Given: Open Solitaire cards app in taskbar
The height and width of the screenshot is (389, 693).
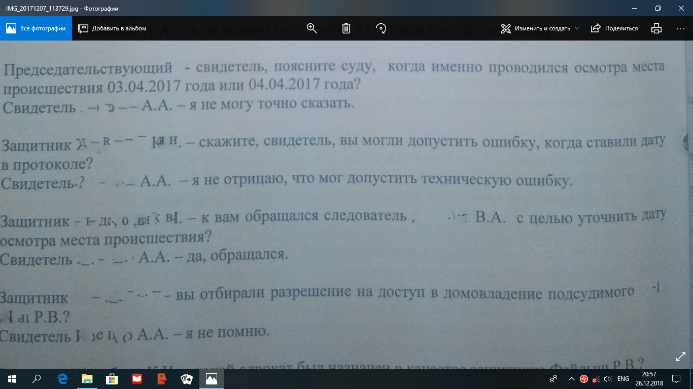Looking at the screenshot, I should [x=186, y=378].
